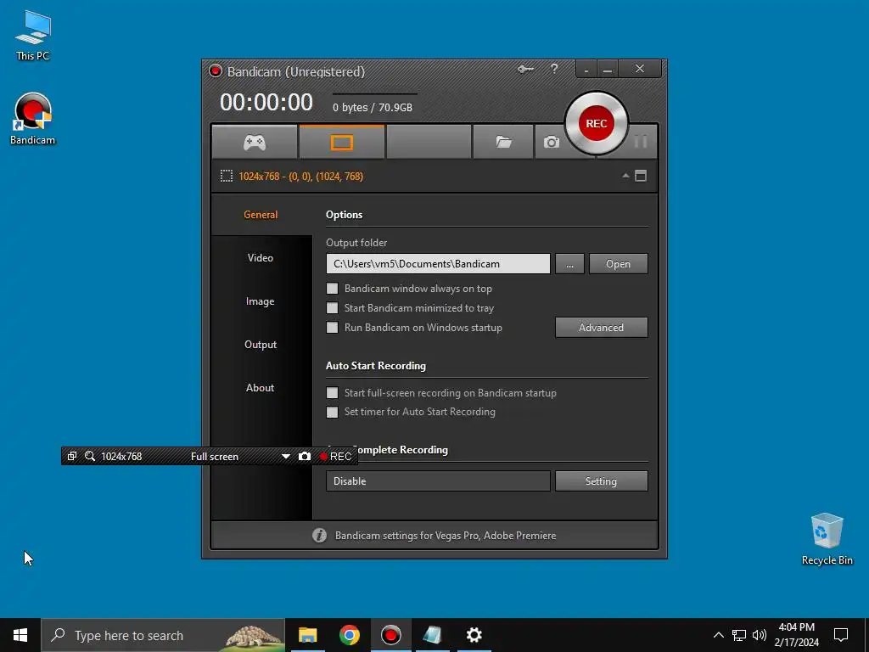
Task: Open About tab
Action: point(261,387)
